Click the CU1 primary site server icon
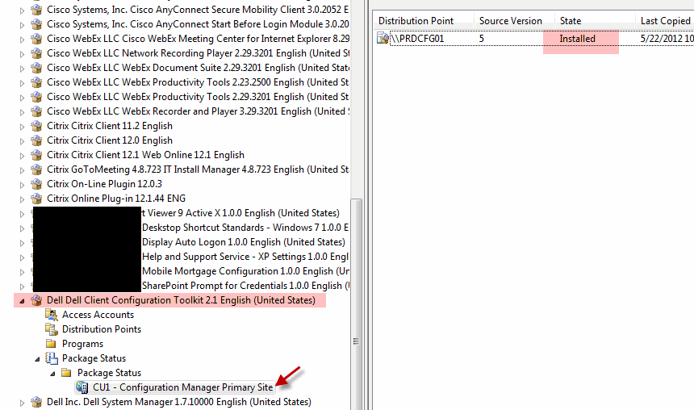Image resolution: width=694 pixels, height=410 pixels. [82, 388]
